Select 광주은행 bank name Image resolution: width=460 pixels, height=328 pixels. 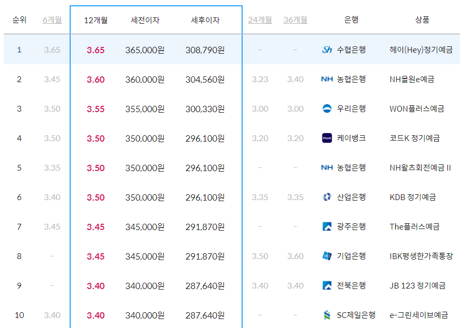(x=351, y=226)
